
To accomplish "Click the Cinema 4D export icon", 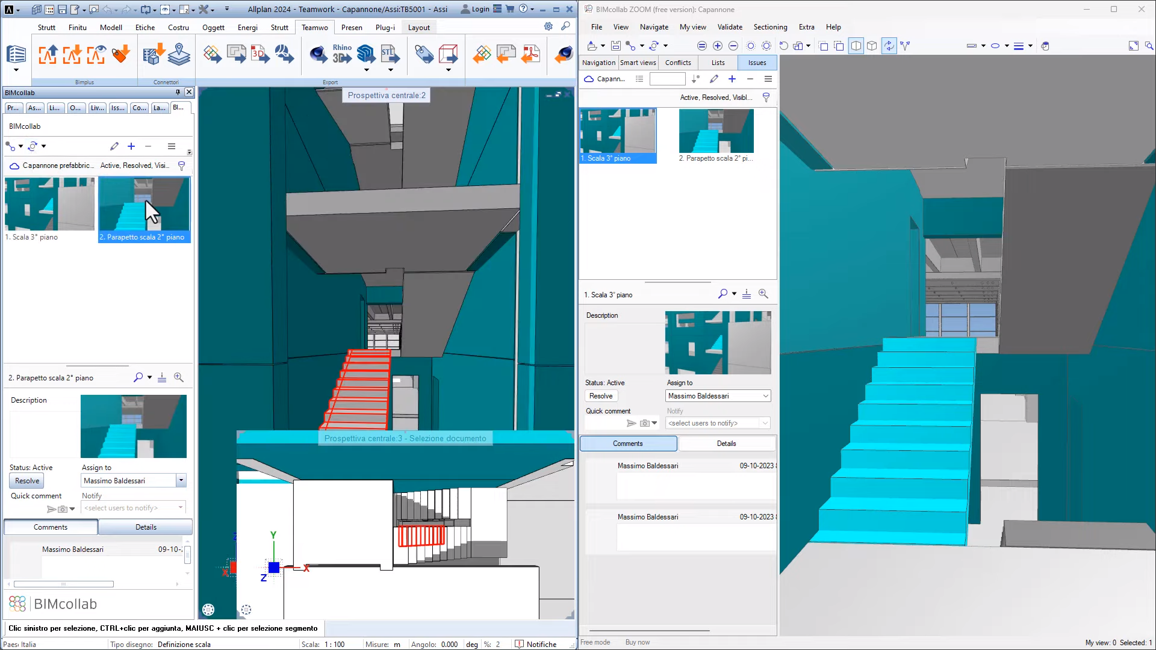I will [x=318, y=54].
